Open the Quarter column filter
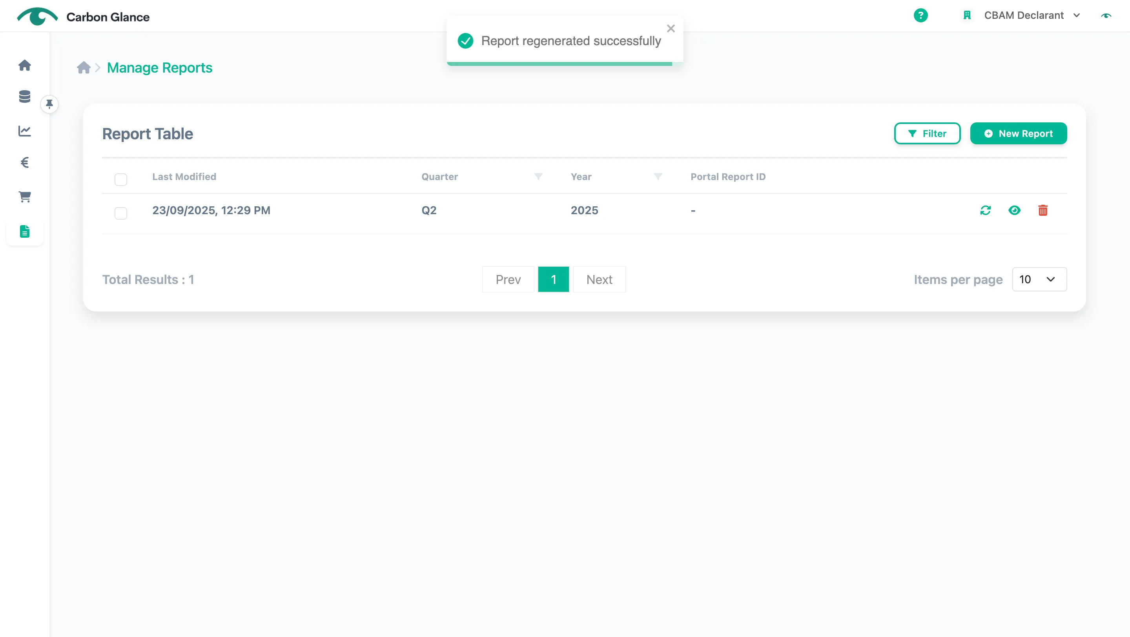This screenshot has width=1130, height=637. click(x=538, y=176)
